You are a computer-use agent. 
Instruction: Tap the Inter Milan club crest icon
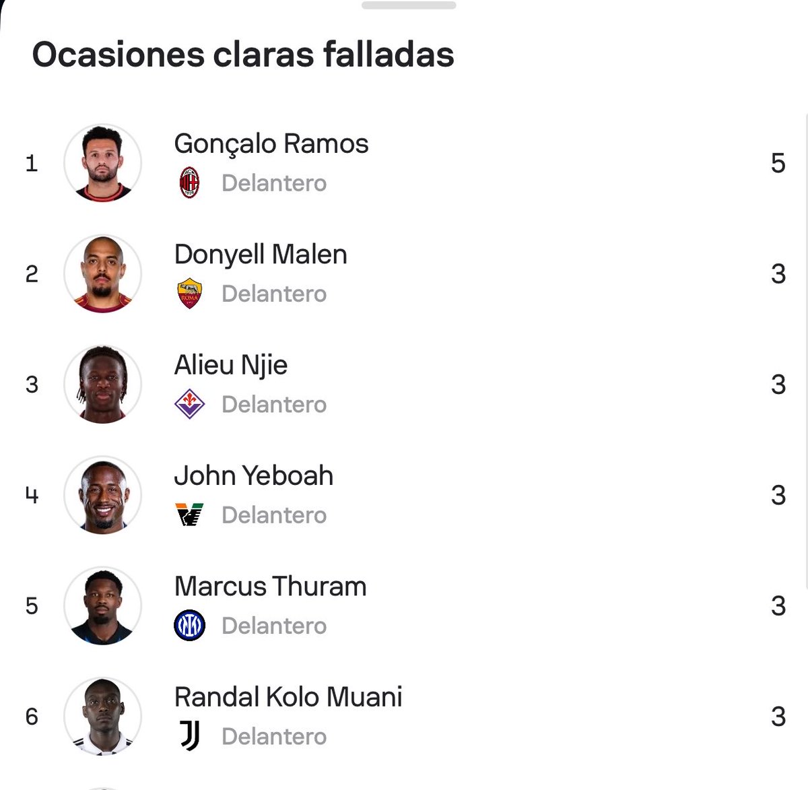tap(190, 626)
